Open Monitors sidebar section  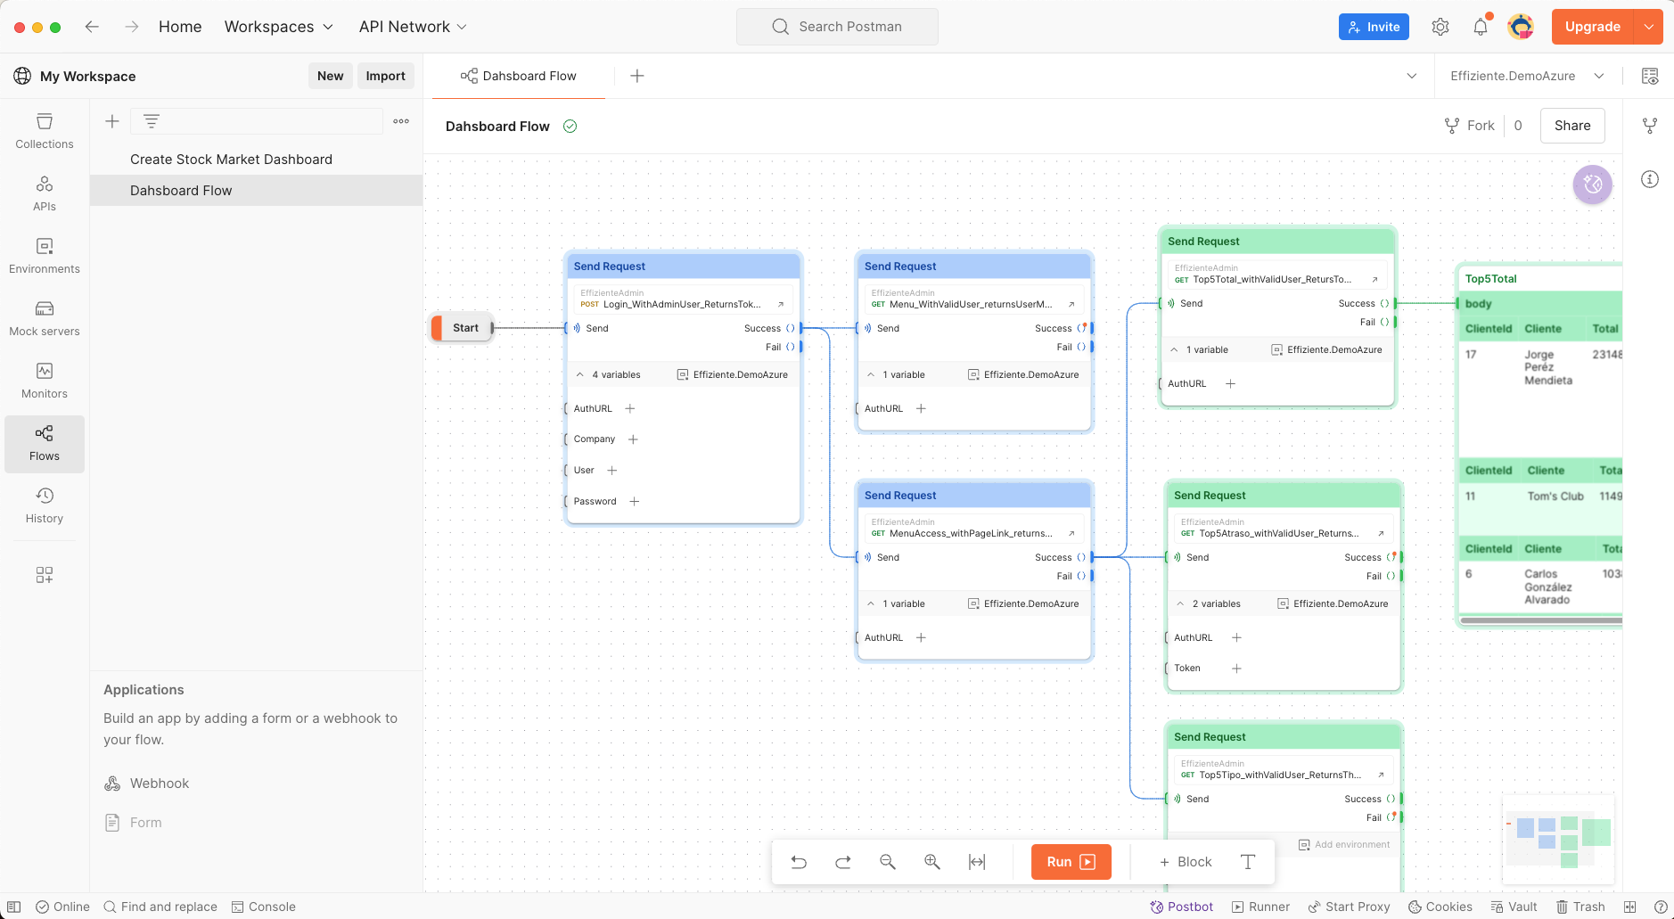coord(45,381)
